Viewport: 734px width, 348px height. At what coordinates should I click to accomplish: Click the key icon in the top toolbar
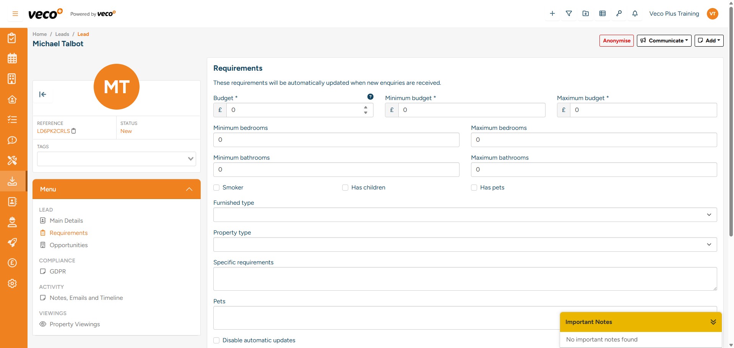(x=619, y=13)
